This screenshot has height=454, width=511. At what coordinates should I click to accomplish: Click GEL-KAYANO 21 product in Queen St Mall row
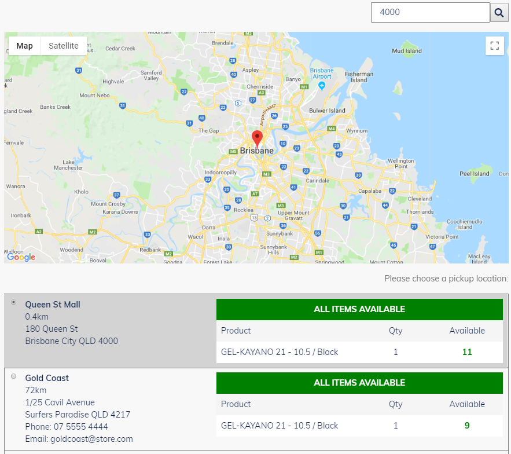pyautogui.click(x=280, y=352)
